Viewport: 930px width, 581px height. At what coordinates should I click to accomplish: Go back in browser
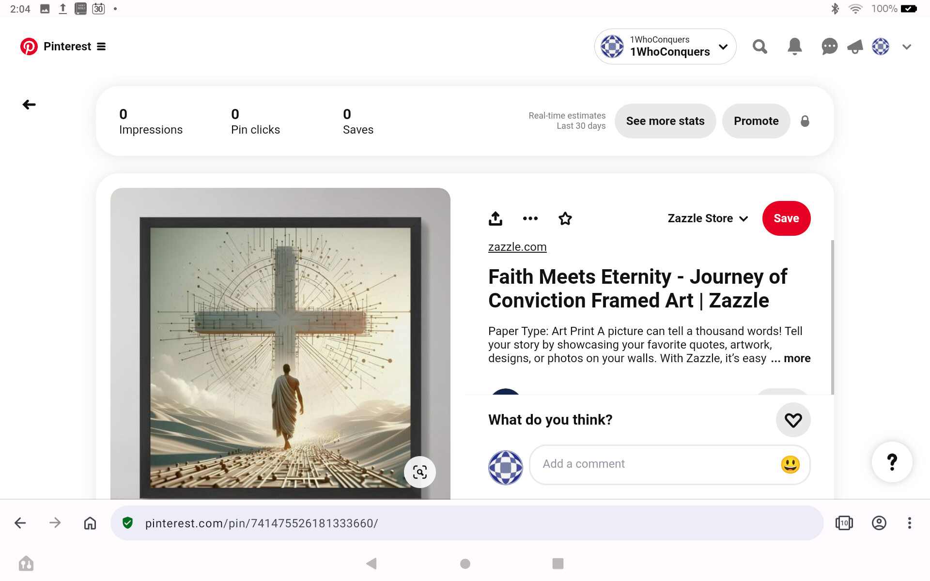click(20, 523)
